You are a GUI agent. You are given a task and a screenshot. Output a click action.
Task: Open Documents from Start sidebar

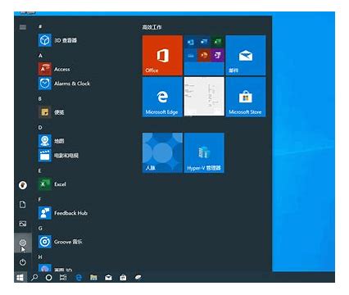coord(23,204)
